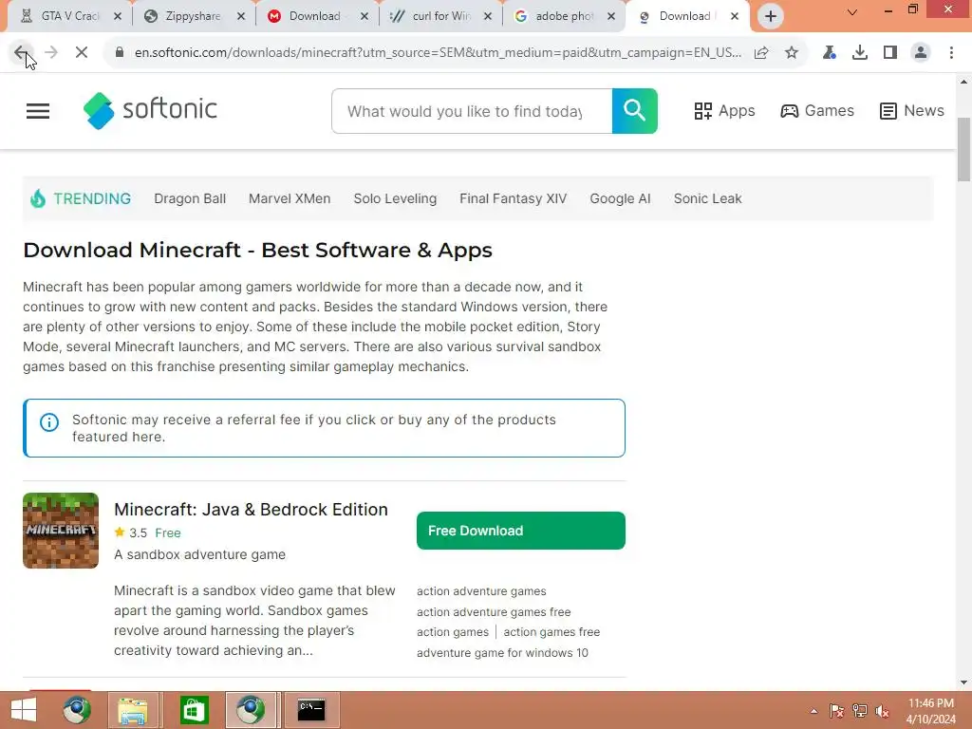Open Apps section in Softonic header
Screen dimensions: 972x729
(x=724, y=111)
